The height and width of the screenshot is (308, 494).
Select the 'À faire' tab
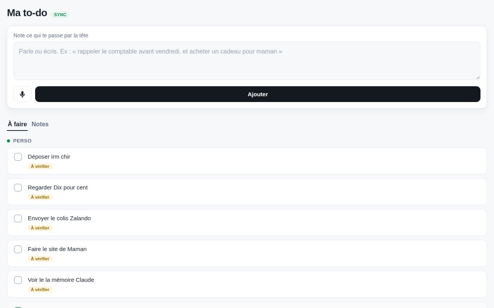point(17,124)
